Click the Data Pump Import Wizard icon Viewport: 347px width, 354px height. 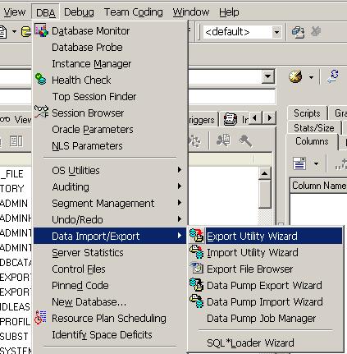point(197,301)
